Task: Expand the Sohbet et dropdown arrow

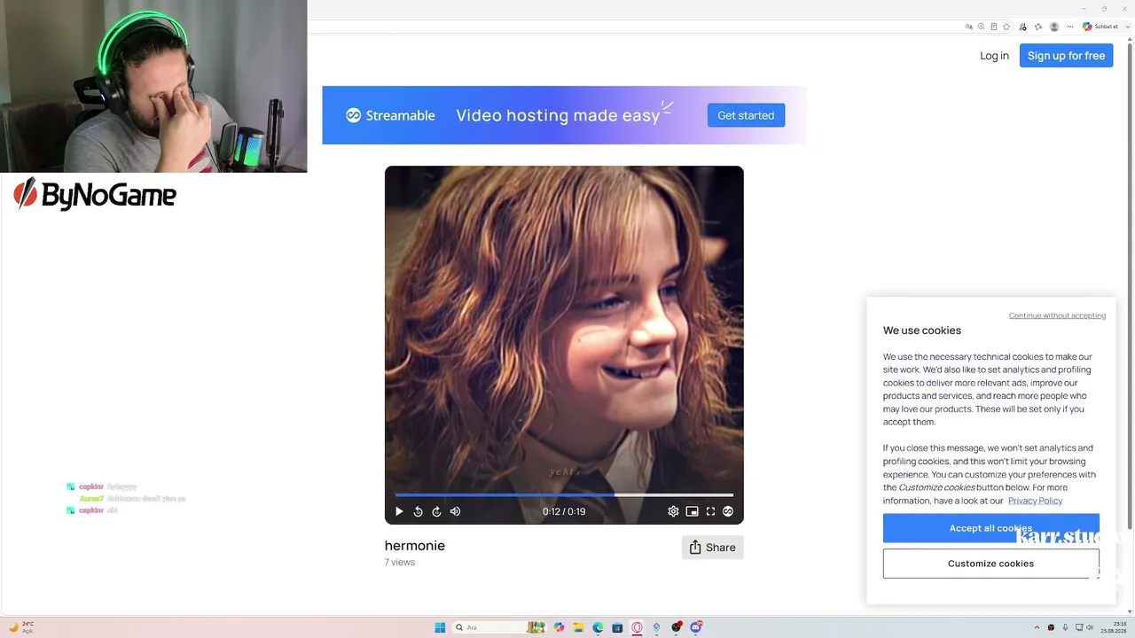Action: click(x=1127, y=27)
